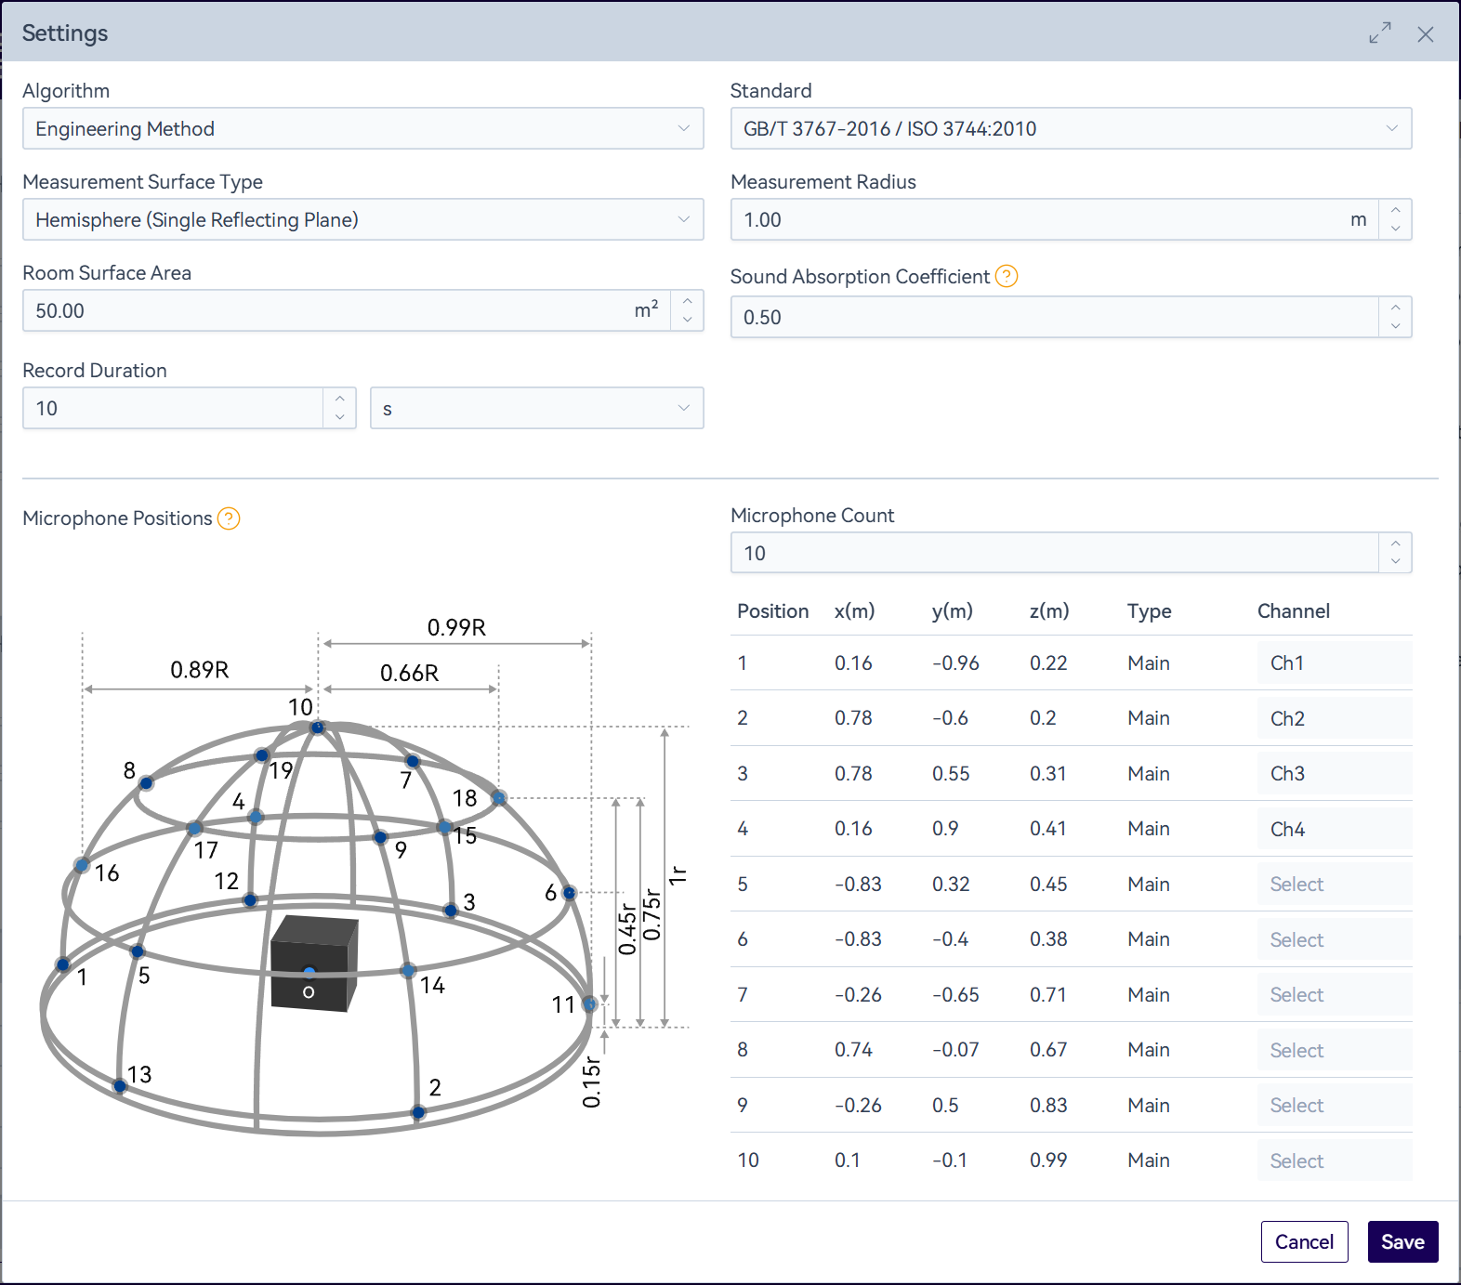
Task: Select channel for microphone position 5
Action: (1333, 885)
